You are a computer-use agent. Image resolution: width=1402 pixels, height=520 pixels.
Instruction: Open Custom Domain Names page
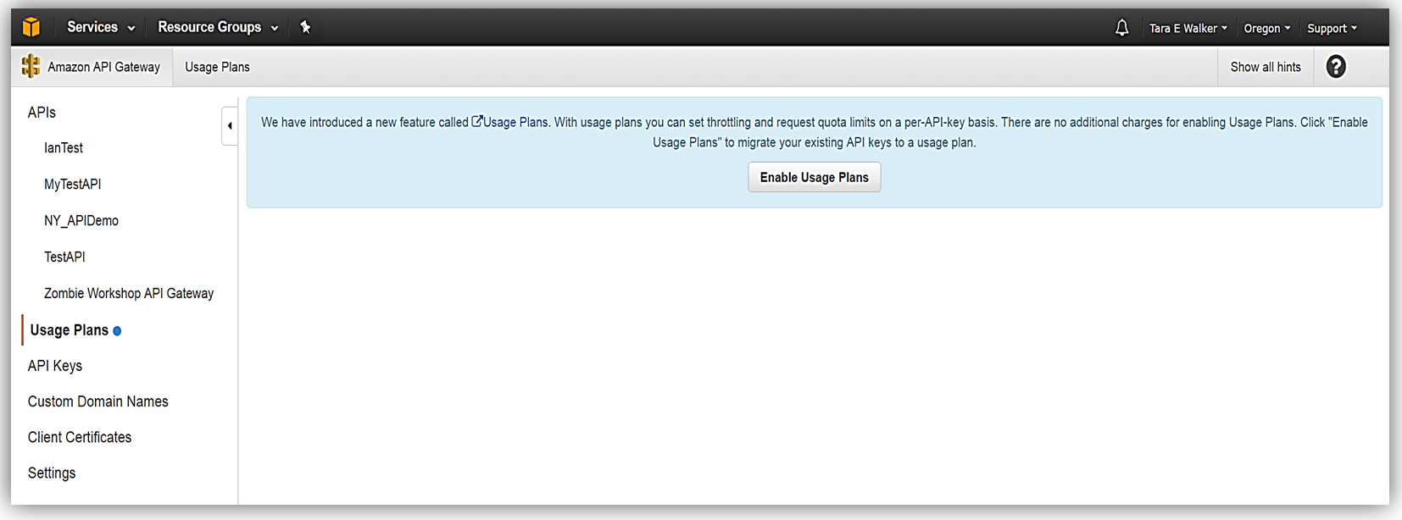pyautogui.click(x=98, y=401)
